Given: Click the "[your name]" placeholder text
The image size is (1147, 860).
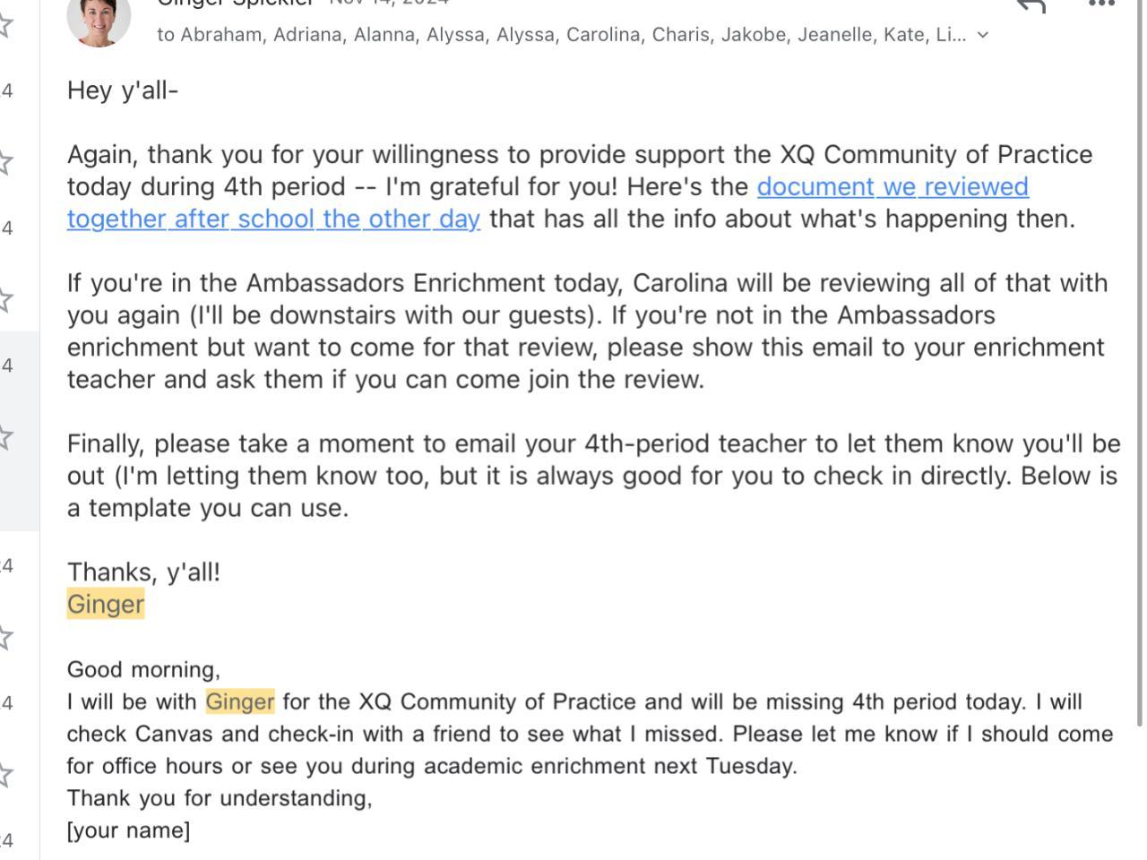Looking at the screenshot, I should tap(128, 830).
